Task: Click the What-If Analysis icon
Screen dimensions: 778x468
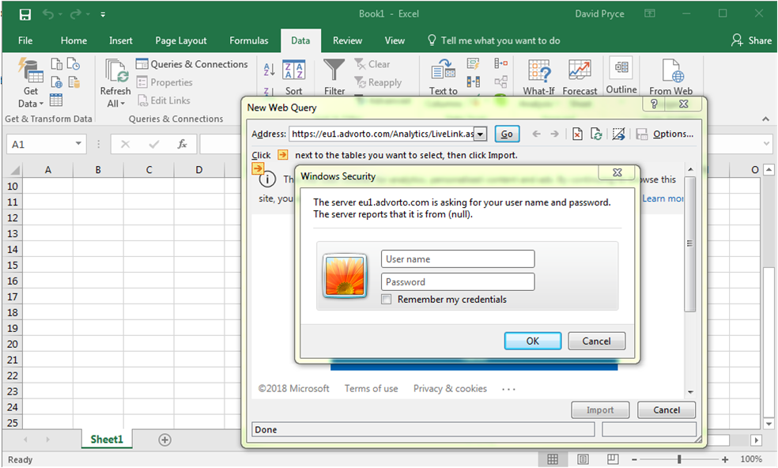Action: [538, 71]
